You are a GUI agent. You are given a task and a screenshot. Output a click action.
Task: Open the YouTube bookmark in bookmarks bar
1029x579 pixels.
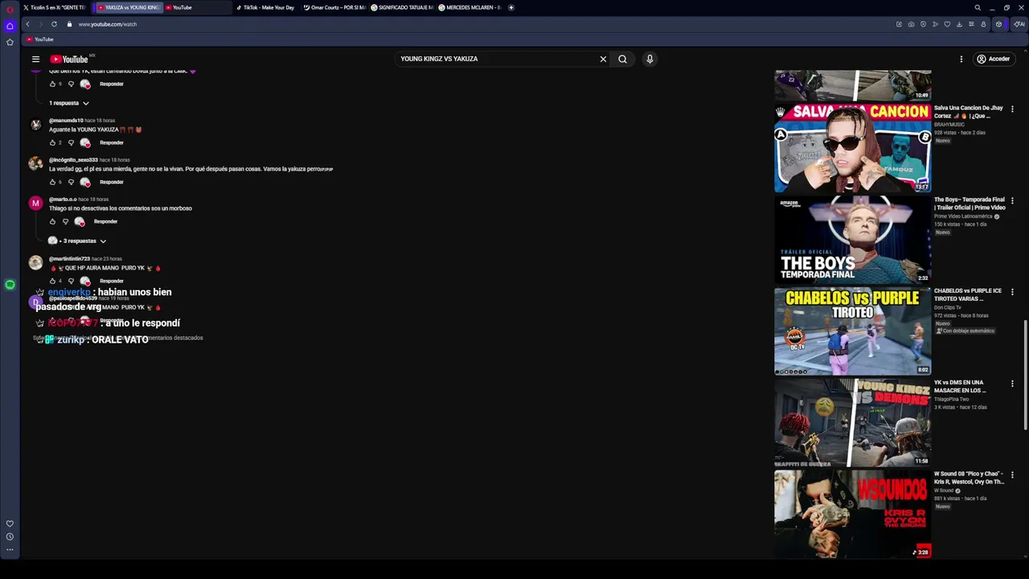coord(39,39)
